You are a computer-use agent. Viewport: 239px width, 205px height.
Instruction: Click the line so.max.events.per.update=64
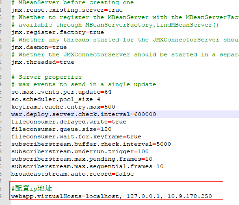click(x=61, y=92)
